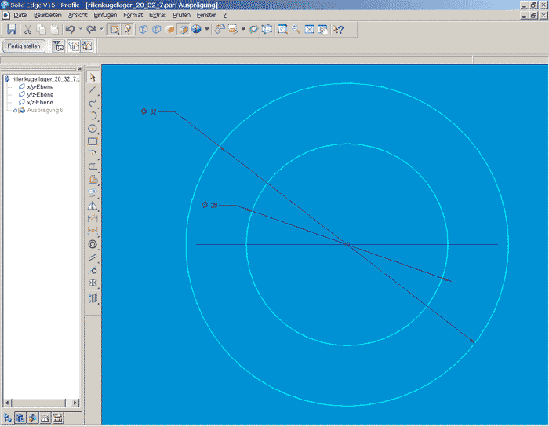Click the Save disk icon
549x427 pixels.
click(x=12, y=29)
